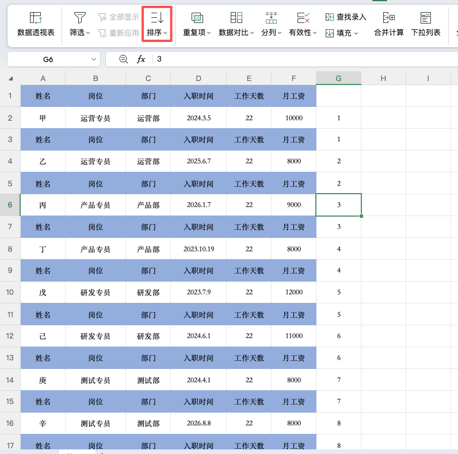The width and height of the screenshot is (458, 454).
Task: Expand the 填充 dropdown arrow
Action: pyautogui.click(x=356, y=33)
